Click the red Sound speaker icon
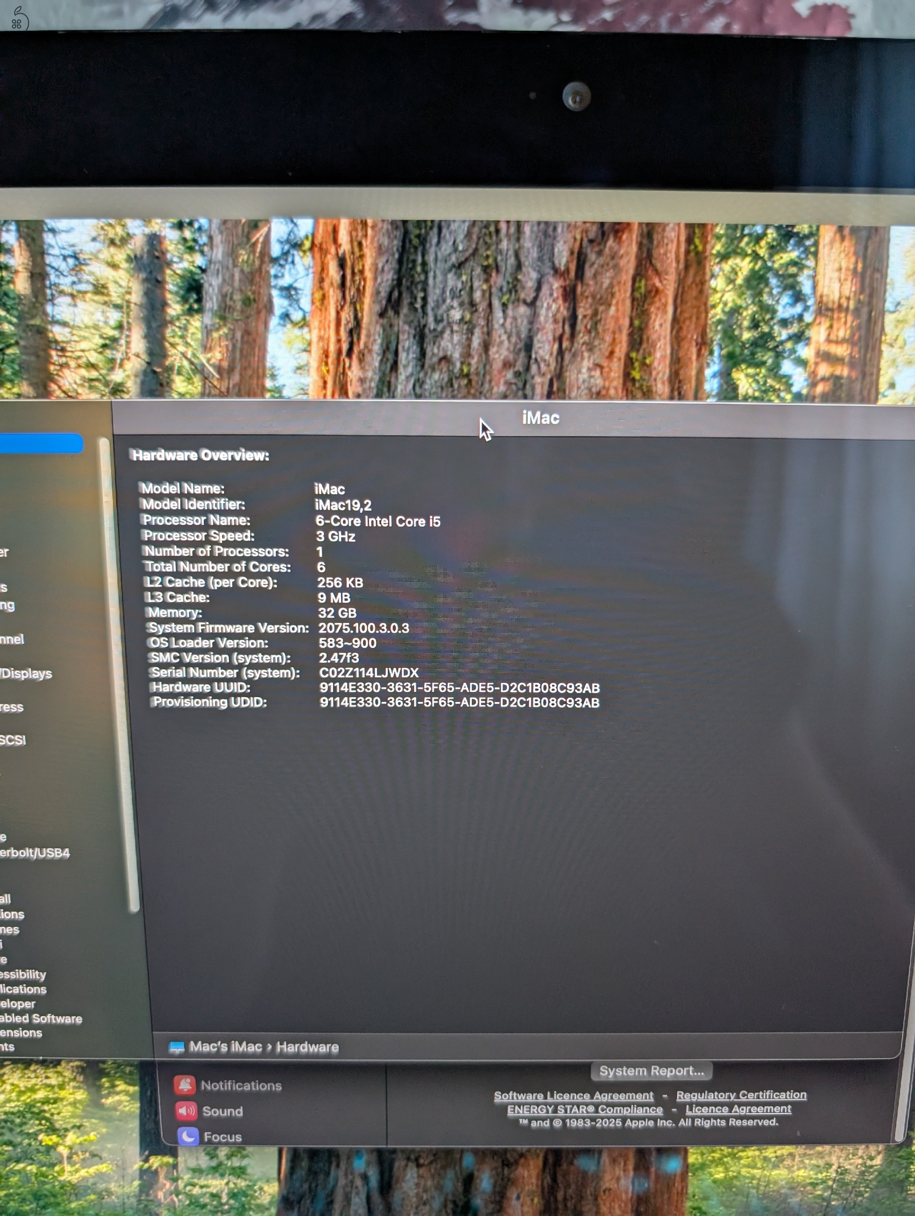 click(186, 1111)
